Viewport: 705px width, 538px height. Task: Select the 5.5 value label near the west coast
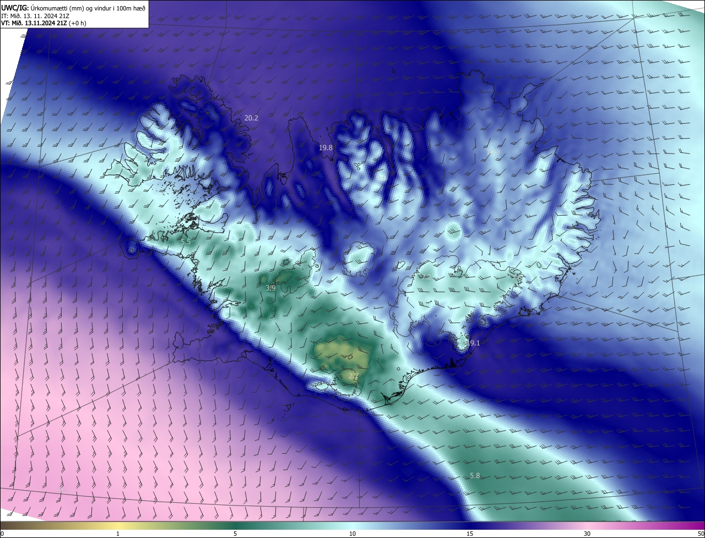click(x=186, y=241)
